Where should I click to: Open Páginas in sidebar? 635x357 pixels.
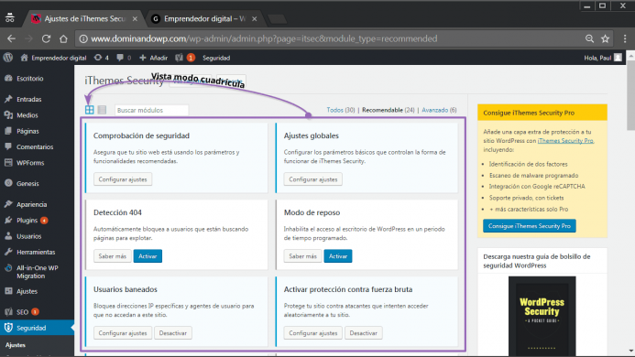(27, 131)
